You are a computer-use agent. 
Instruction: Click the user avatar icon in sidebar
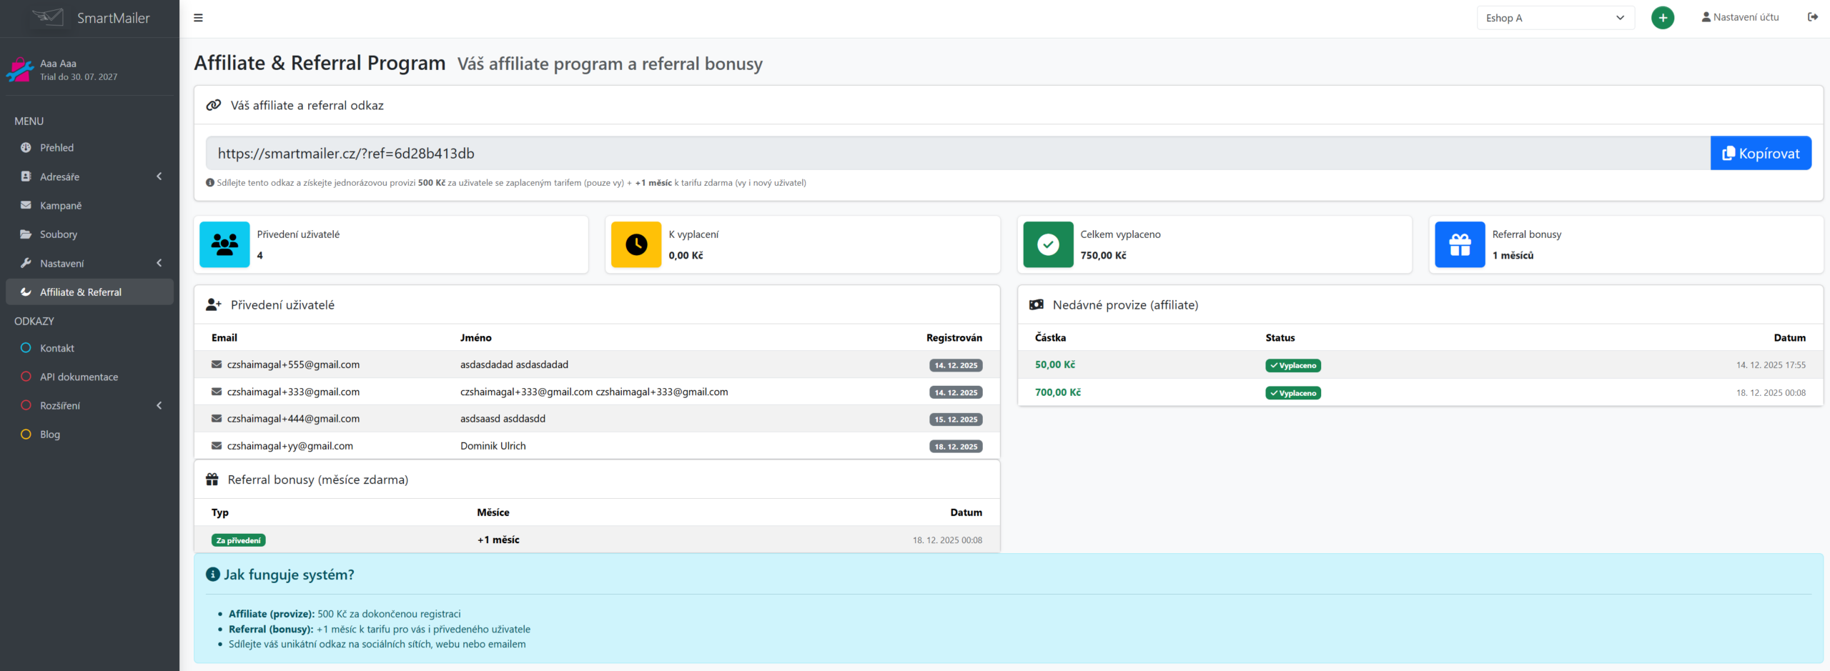click(x=20, y=70)
